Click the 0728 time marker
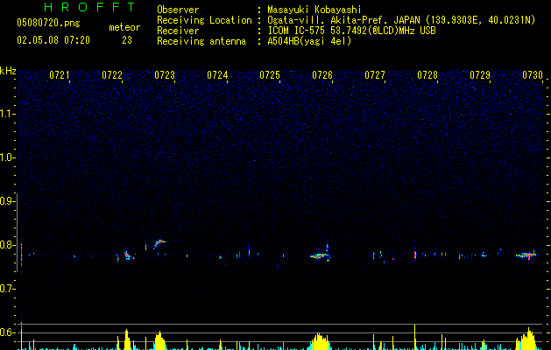 (427, 75)
